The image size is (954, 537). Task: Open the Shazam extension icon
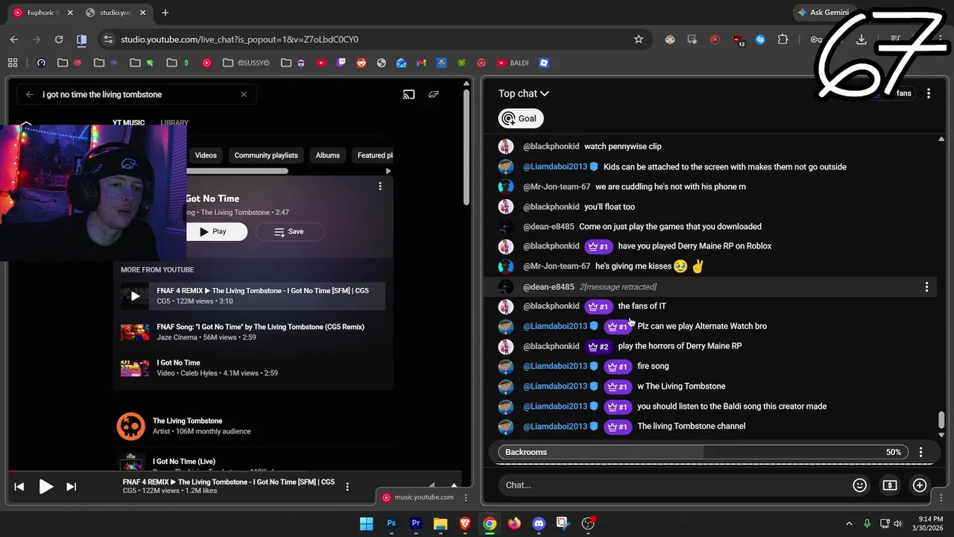pos(760,40)
